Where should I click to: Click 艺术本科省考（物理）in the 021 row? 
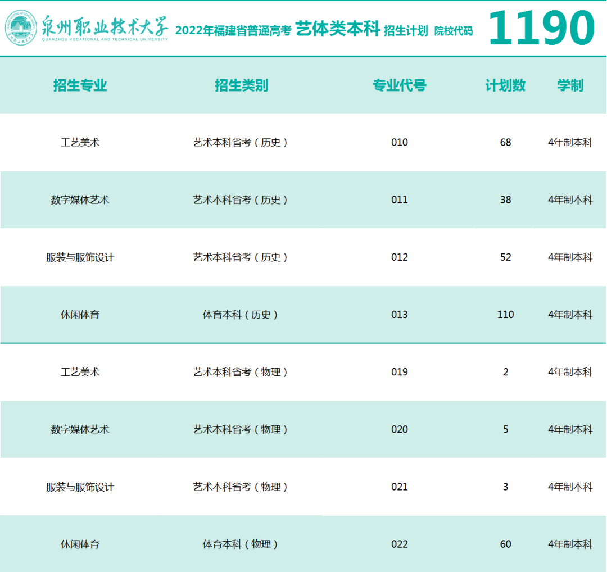point(240,487)
